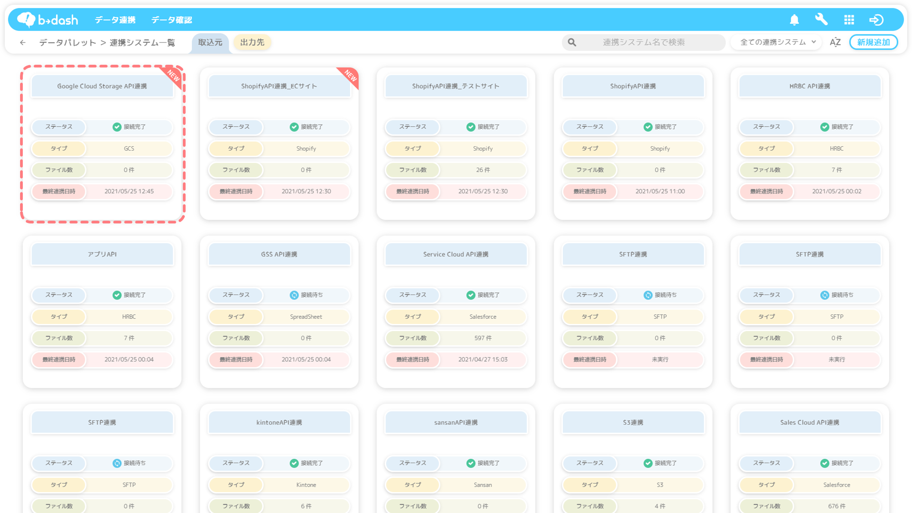Open the アプリAPI card title
The height and width of the screenshot is (513, 912).
coord(102,254)
